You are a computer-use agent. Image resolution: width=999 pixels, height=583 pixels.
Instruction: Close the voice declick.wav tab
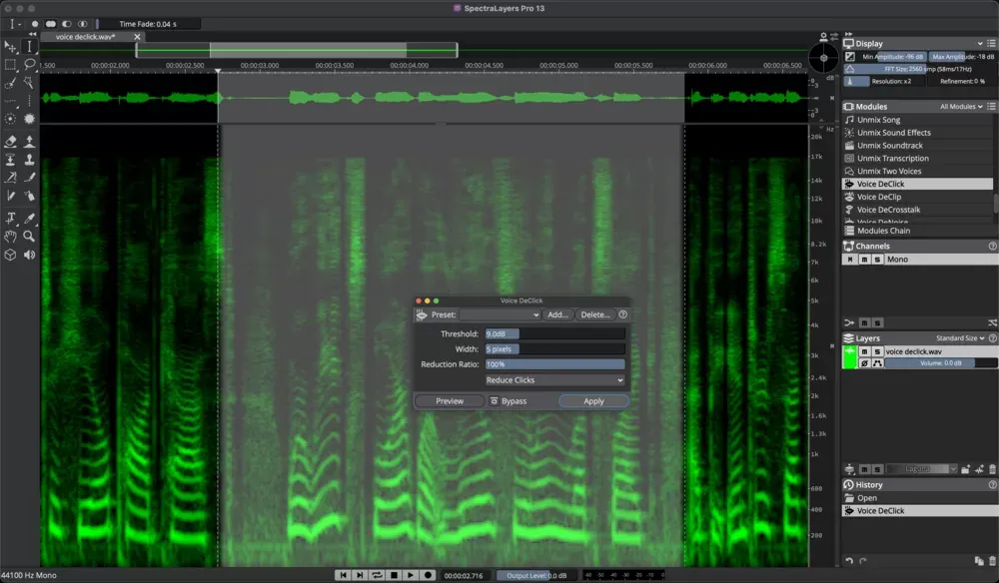pyautogui.click(x=137, y=37)
